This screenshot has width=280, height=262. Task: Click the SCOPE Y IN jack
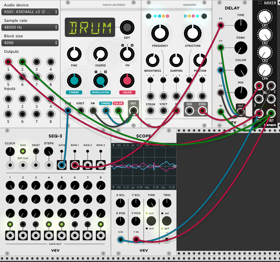136,239
